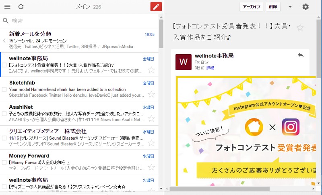Compose a new email with red pencil button

tap(156, 6)
